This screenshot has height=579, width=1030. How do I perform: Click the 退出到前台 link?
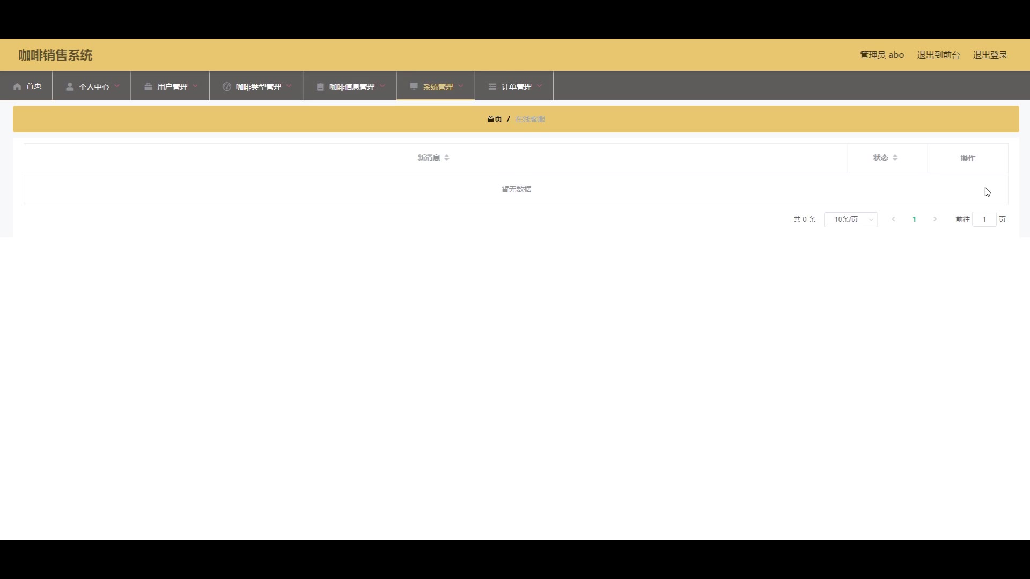pos(938,55)
